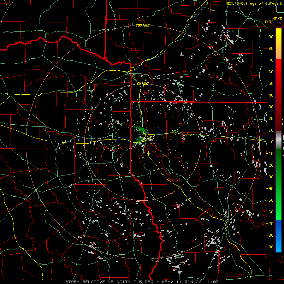Click the -60 knot scale label
Screen dimensions: 284x284
point(270,212)
